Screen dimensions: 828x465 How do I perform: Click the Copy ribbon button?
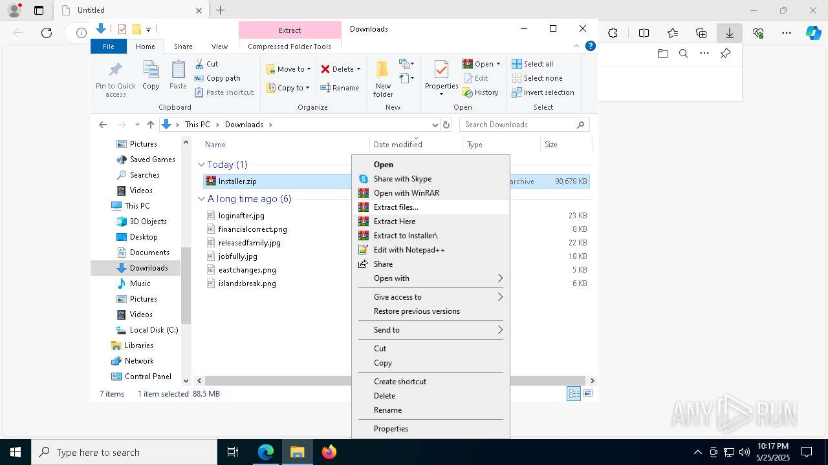(151, 76)
